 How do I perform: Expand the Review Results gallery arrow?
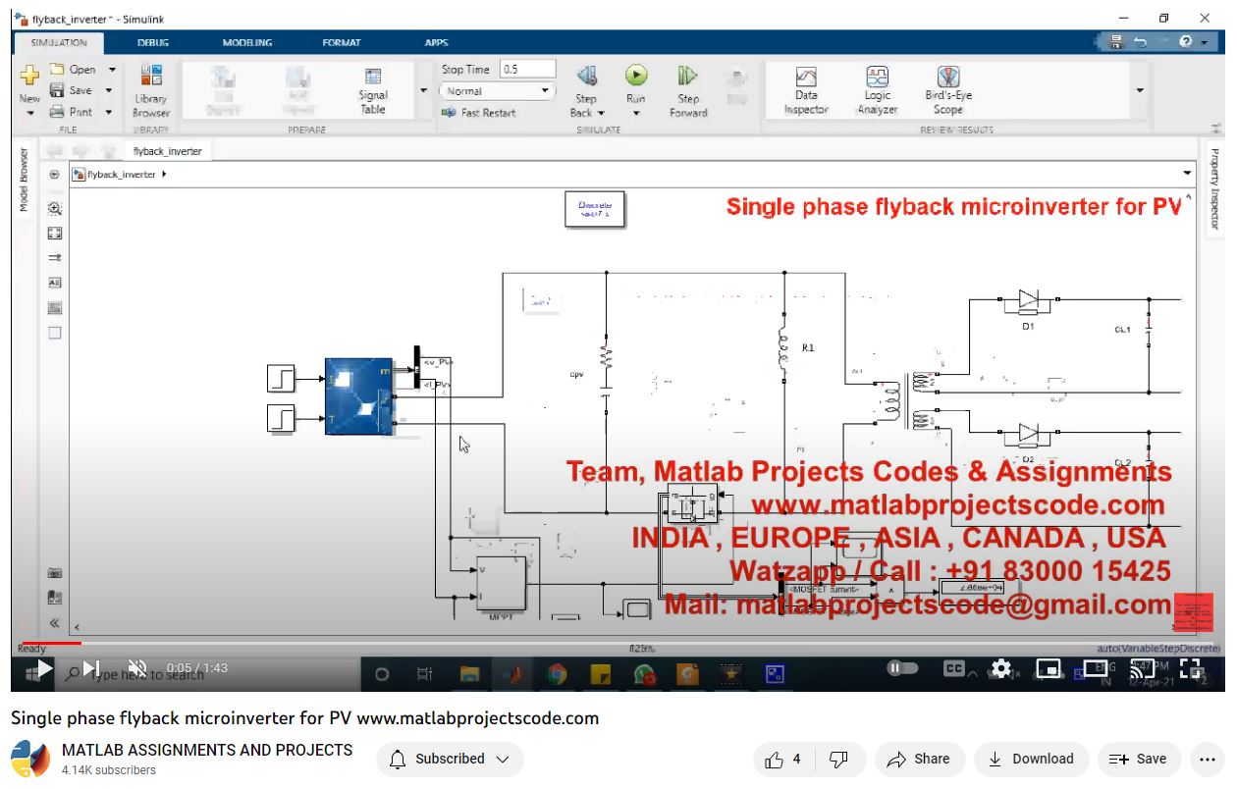point(1140,90)
